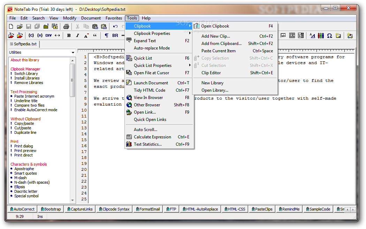Apply italic with the I icon
This screenshot has height=229, width=366.
click(77, 36)
